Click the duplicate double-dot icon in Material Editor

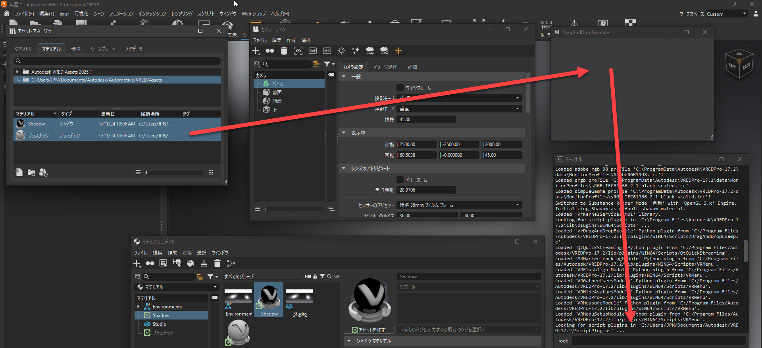(150, 263)
